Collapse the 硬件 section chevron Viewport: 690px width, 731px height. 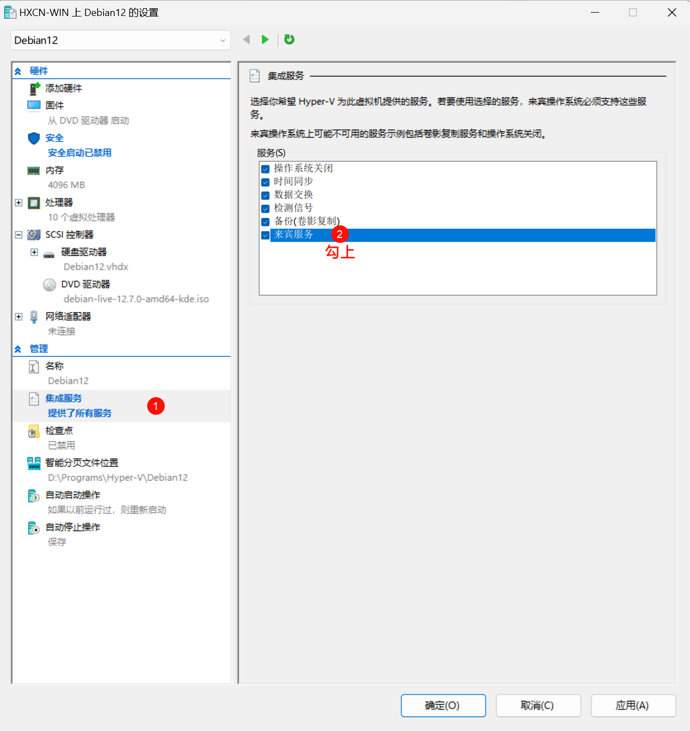[18, 71]
